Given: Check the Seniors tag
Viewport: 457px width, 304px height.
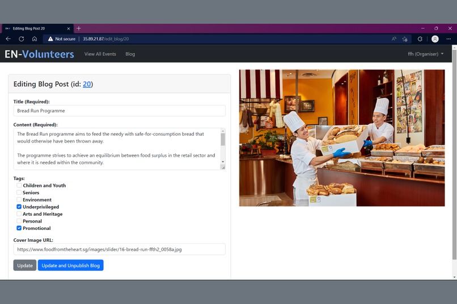Looking at the screenshot, I should 19,192.
